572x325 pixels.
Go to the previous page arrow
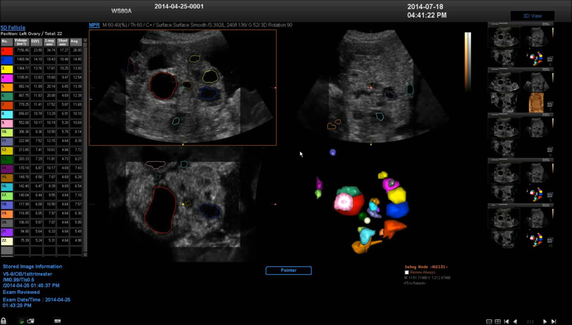pyautogui.click(x=515, y=321)
